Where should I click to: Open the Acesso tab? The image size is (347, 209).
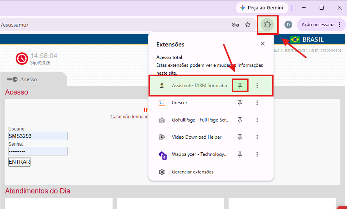[x=34, y=79]
